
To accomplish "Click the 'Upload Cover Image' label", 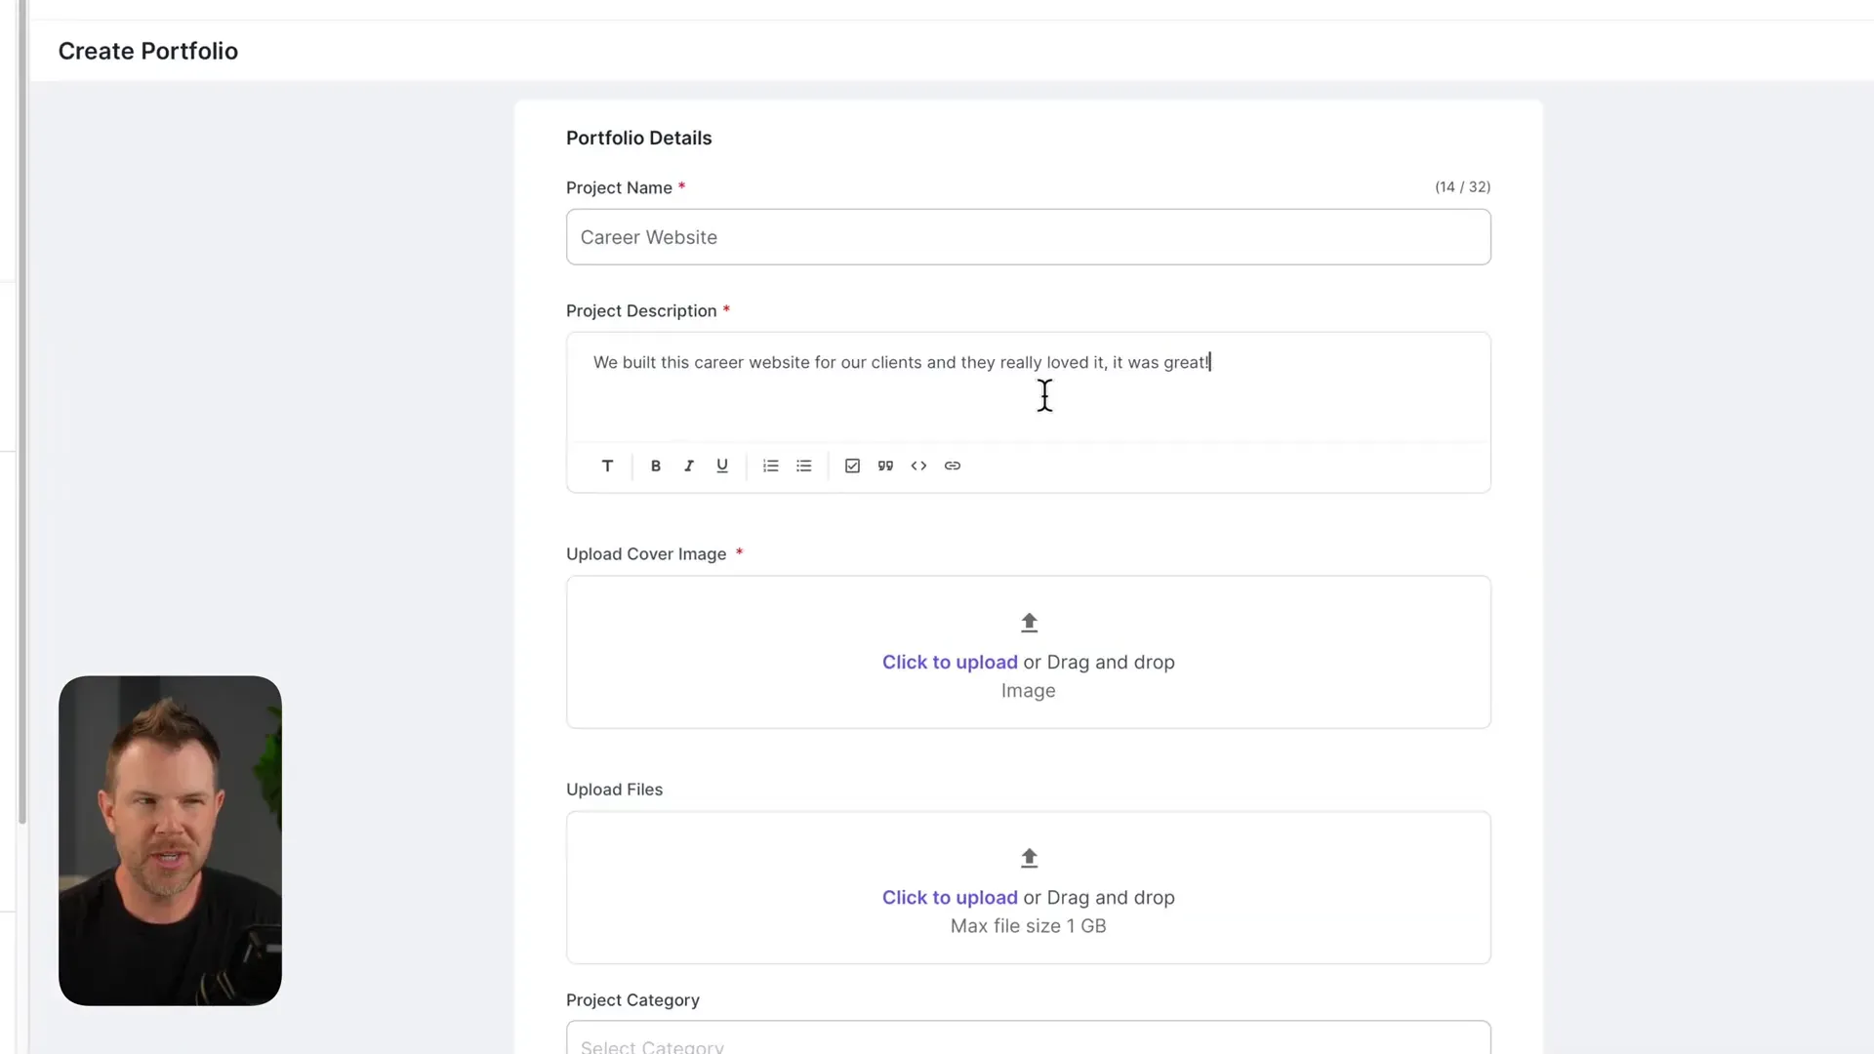I will 646,554.
